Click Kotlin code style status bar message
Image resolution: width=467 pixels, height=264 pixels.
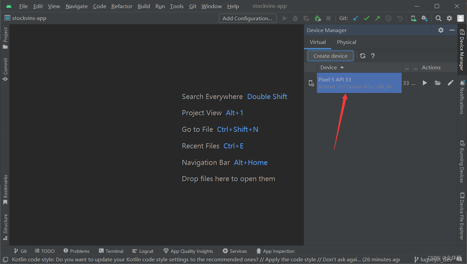206,260
